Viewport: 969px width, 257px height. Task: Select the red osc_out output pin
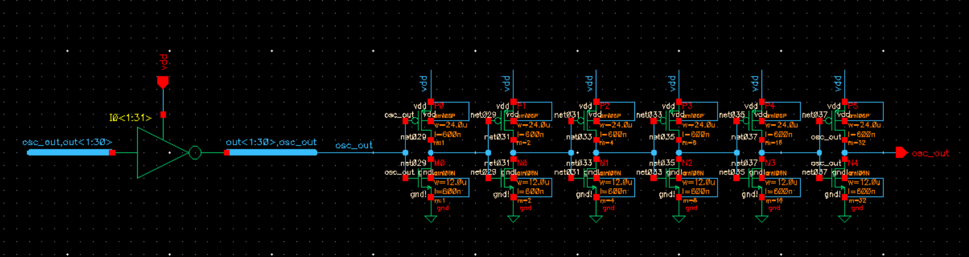coord(901,153)
